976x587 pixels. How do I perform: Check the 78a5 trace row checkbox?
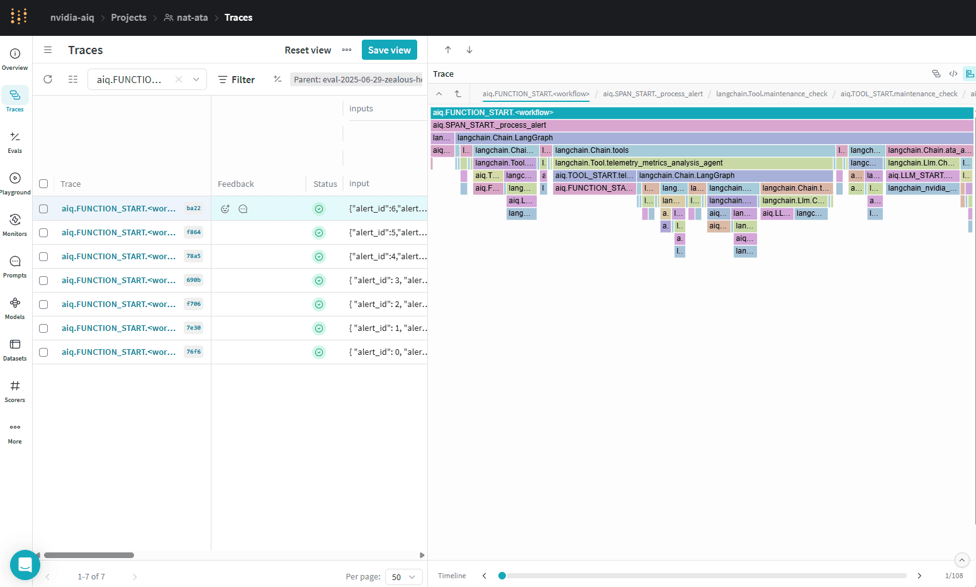43,257
